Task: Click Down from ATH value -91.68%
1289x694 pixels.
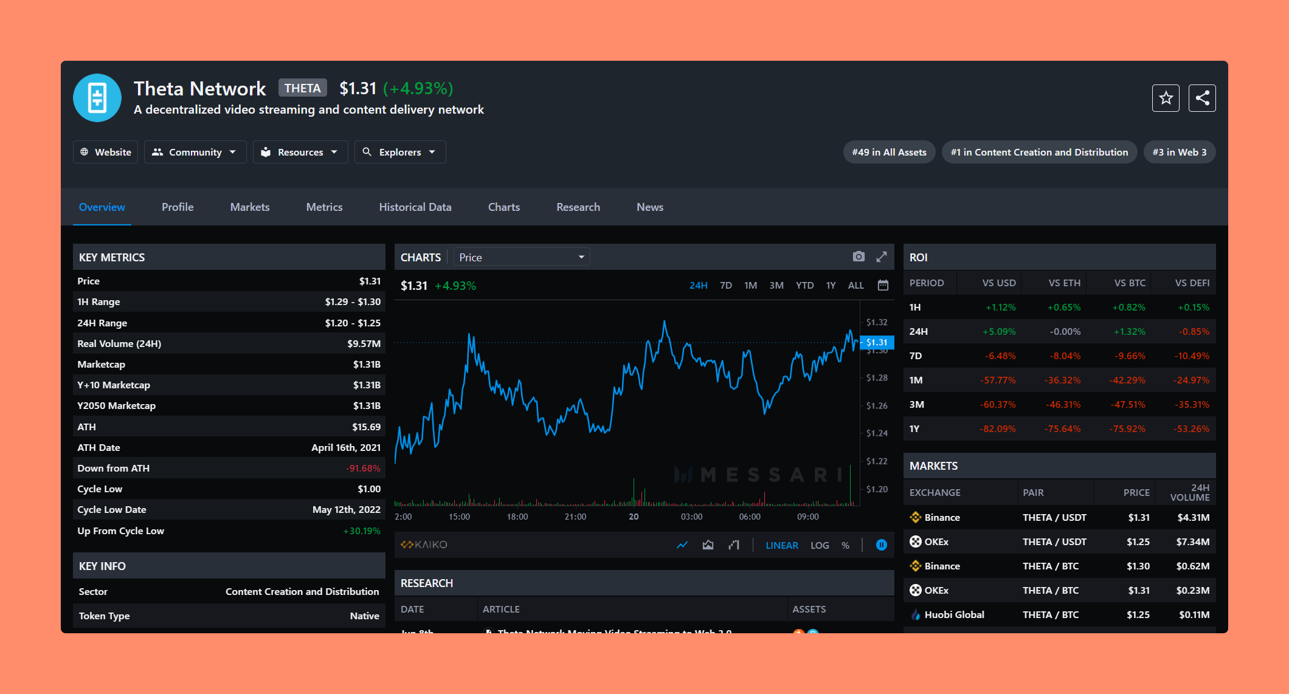Action: point(363,468)
